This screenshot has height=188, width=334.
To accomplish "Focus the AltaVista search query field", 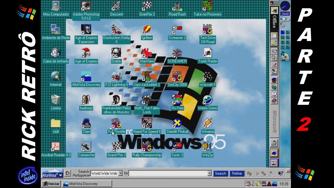I will [168, 173].
